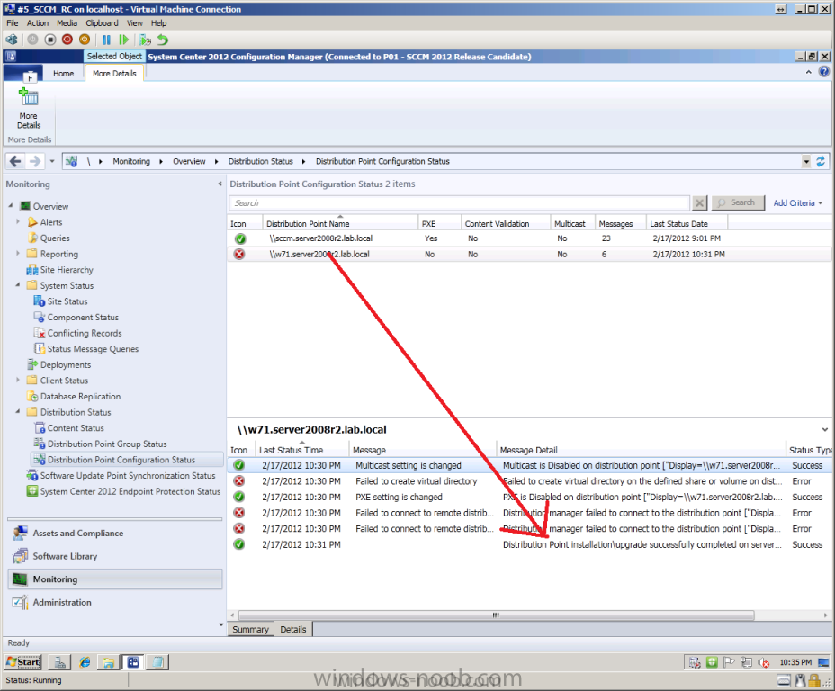835x691 pixels.
Task: Open Conflicting Records node
Action: point(85,333)
